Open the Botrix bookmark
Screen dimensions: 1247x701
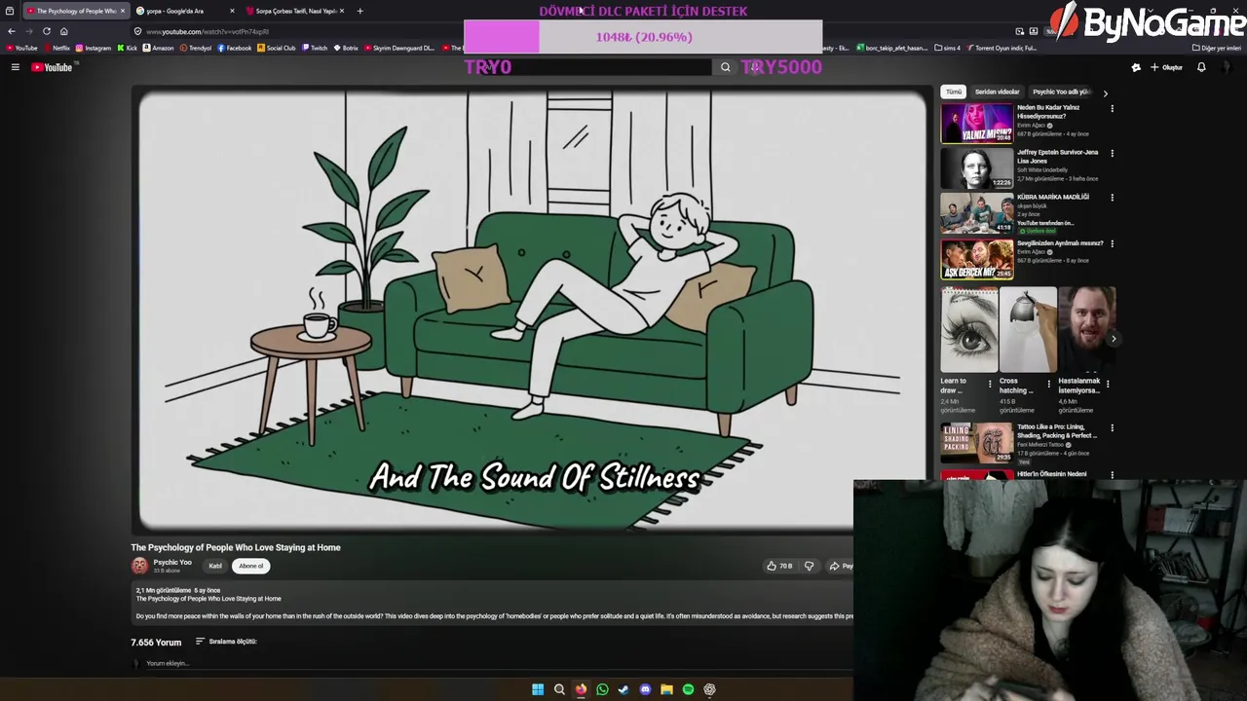346,48
